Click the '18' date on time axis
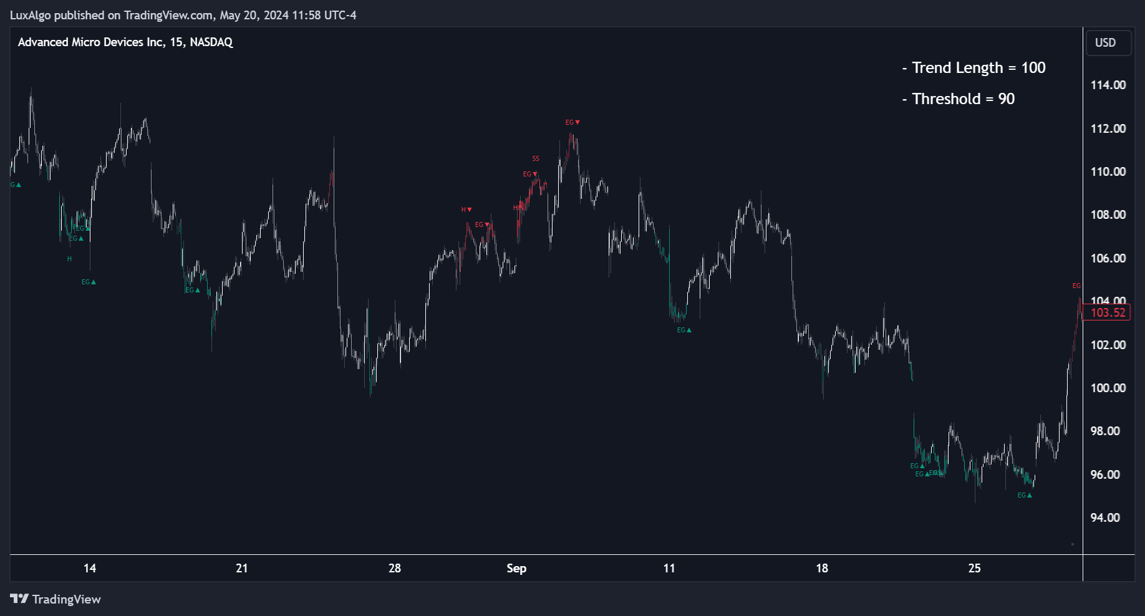Screen dimensions: 1145x616 pos(822,568)
